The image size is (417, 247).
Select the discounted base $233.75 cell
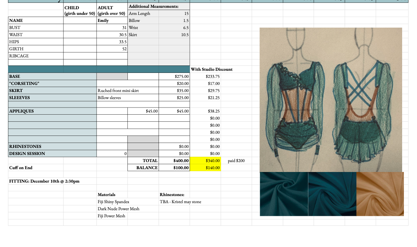click(205, 76)
